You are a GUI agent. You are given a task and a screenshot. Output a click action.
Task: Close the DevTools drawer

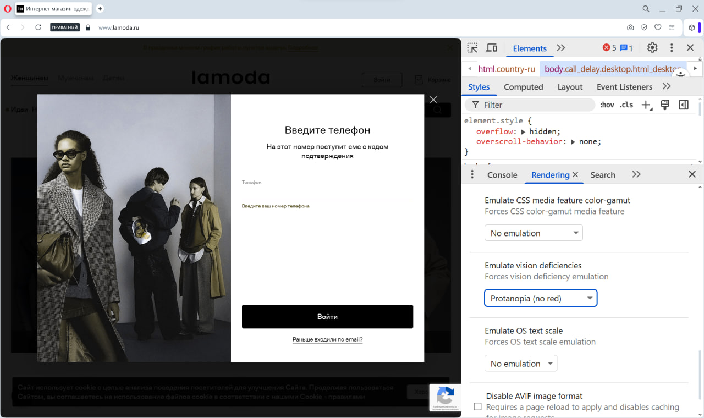click(x=692, y=174)
